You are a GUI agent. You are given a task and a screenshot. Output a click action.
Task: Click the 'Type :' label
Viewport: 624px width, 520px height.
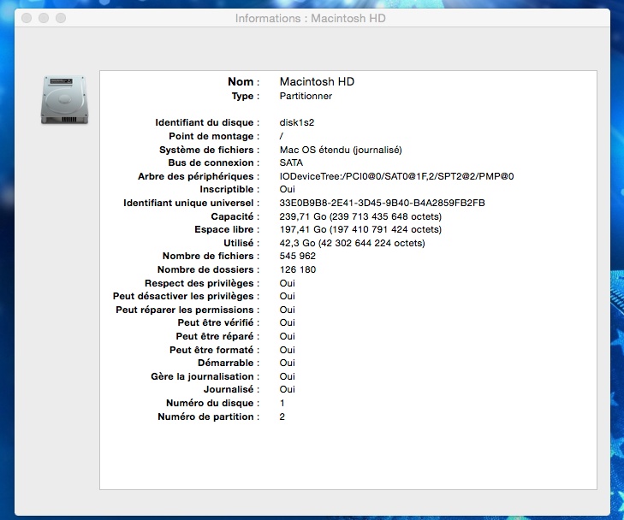point(246,96)
